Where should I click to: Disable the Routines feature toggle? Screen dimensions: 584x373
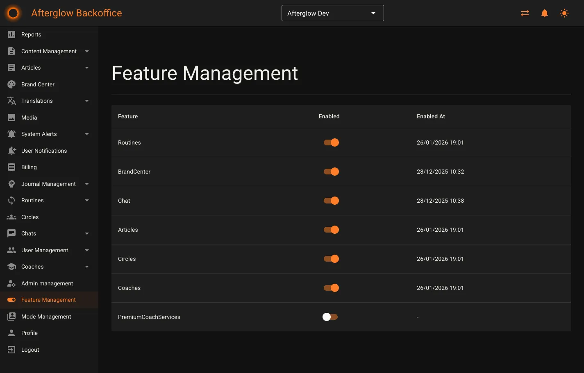pyautogui.click(x=331, y=142)
